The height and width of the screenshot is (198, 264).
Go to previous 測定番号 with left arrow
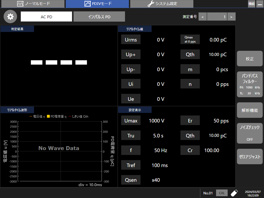(203, 17)
